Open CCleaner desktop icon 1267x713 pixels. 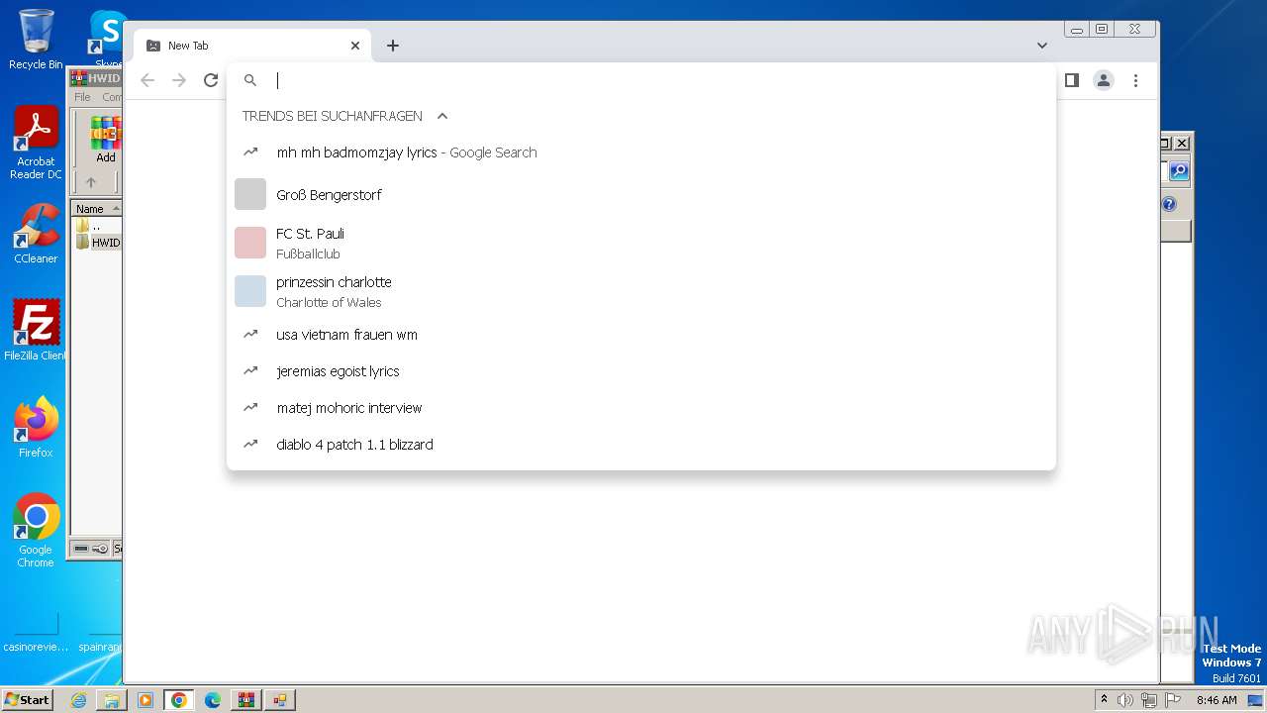36,234
